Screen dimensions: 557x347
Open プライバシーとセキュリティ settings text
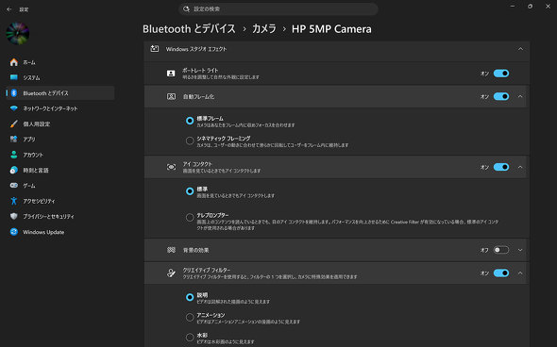pos(49,217)
